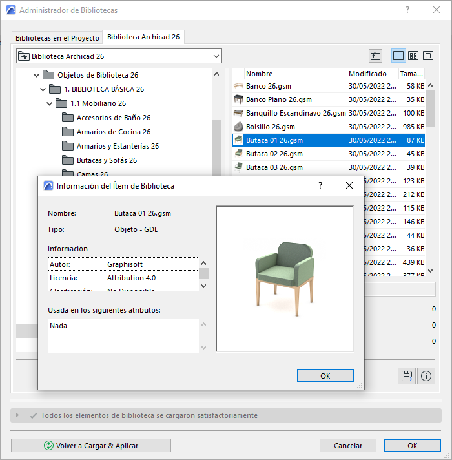Click the Butaca 01 26.gsm row icon
Viewport: 452px width, 460px height.
tap(238, 140)
